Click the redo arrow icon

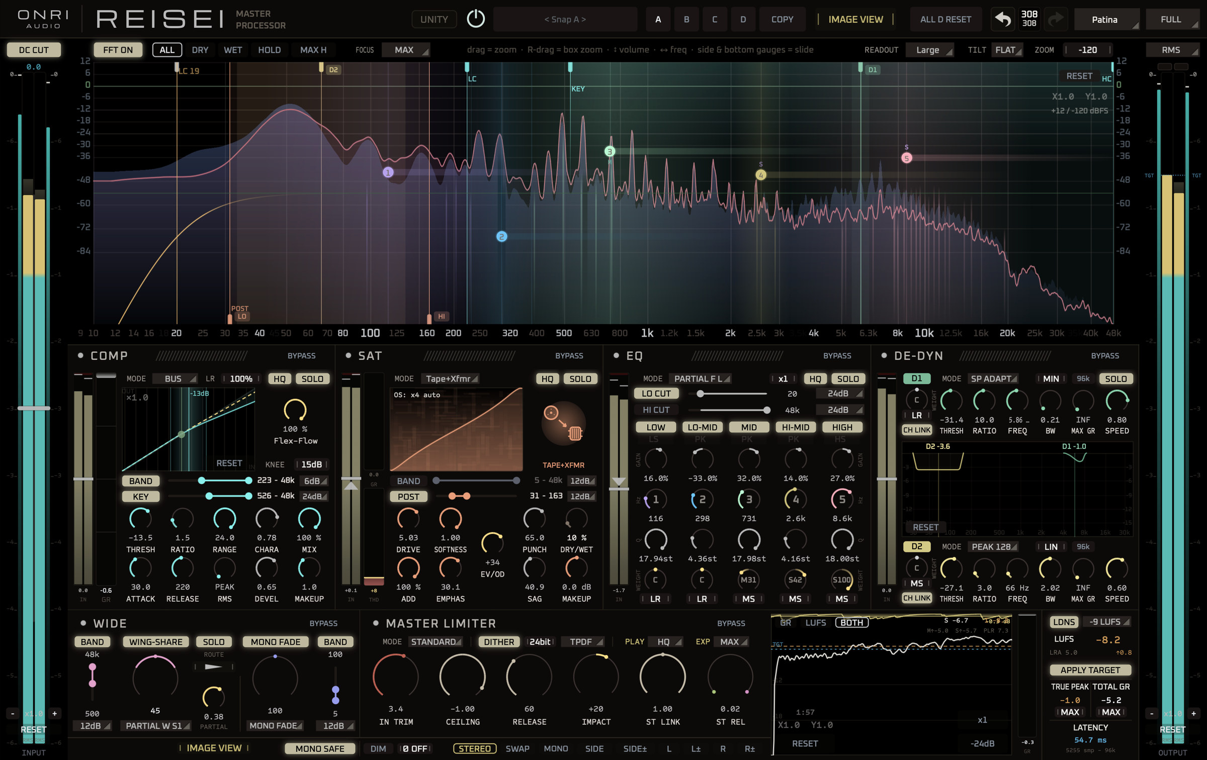[x=1056, y=19]
